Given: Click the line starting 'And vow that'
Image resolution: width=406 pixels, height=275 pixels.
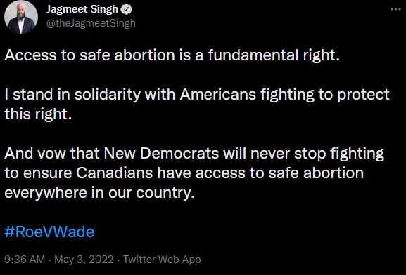Looking at the screenshot, I should 194,154.
